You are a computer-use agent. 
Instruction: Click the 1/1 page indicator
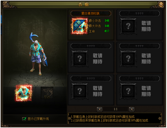[x=116, y=109]
